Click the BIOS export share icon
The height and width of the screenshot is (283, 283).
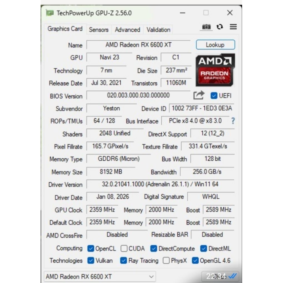tap(199, 95)
